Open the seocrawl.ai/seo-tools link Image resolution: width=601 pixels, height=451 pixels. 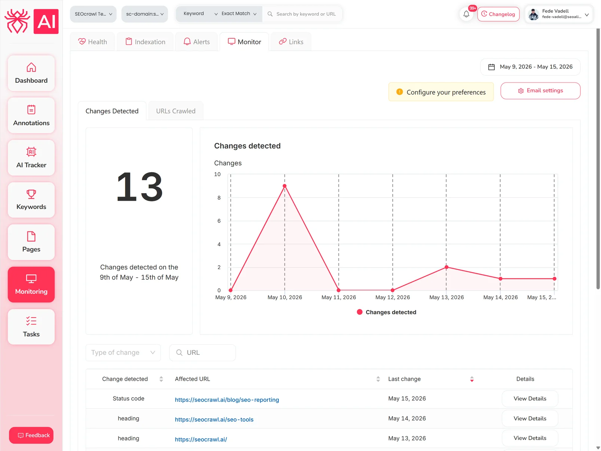click(214, 419)
